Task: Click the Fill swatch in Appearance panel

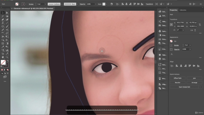Action: 171,41
